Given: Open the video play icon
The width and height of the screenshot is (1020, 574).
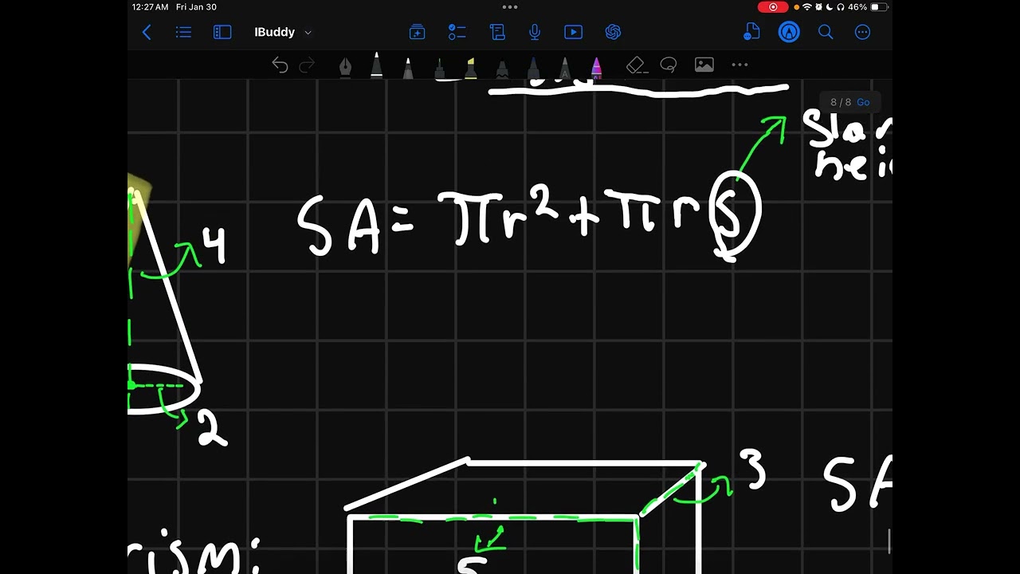Looking at the screenshot, I should [x=573, y=33].
